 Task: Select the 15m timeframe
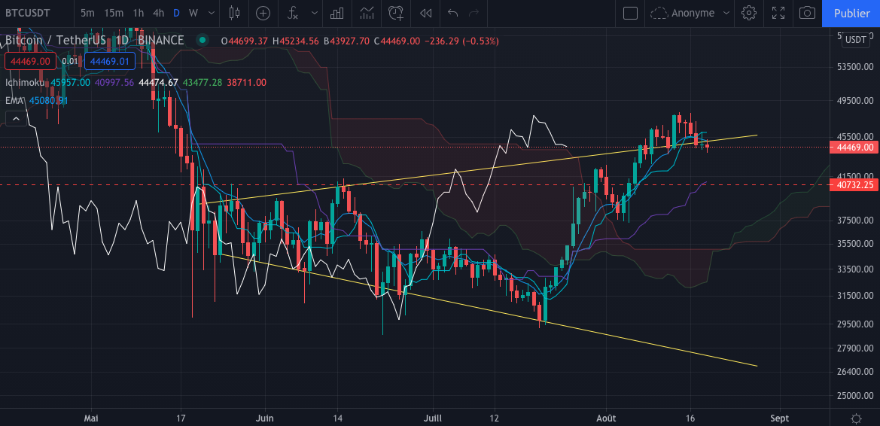(x=114, y=13)
